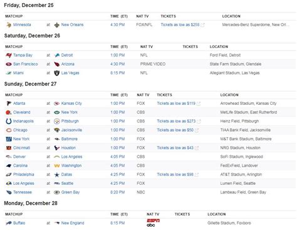Open the Jacksonville team link
Screen dimensions: 297x231
pos(71,130)
